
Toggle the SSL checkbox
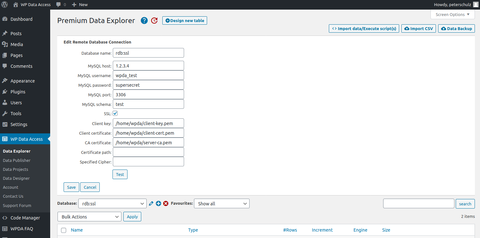point(115,113)
